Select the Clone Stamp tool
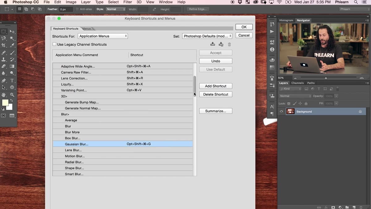 coord(4,59)
